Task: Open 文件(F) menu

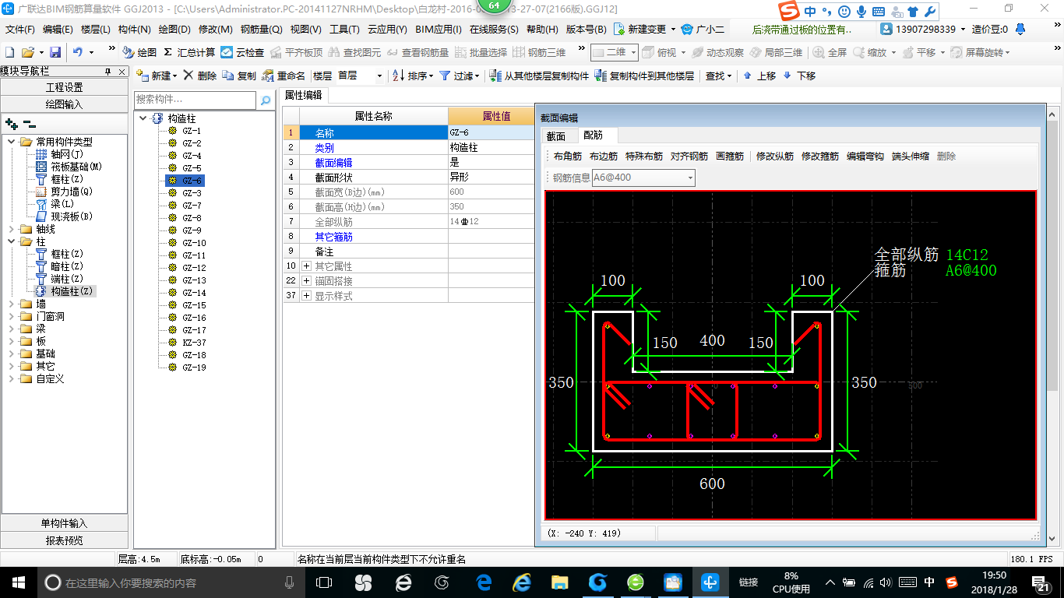Action: click(20, 30)
